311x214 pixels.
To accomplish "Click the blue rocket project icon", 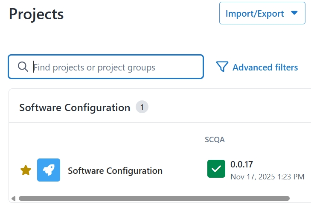I will pyautogui.click(x=49, y=170).
